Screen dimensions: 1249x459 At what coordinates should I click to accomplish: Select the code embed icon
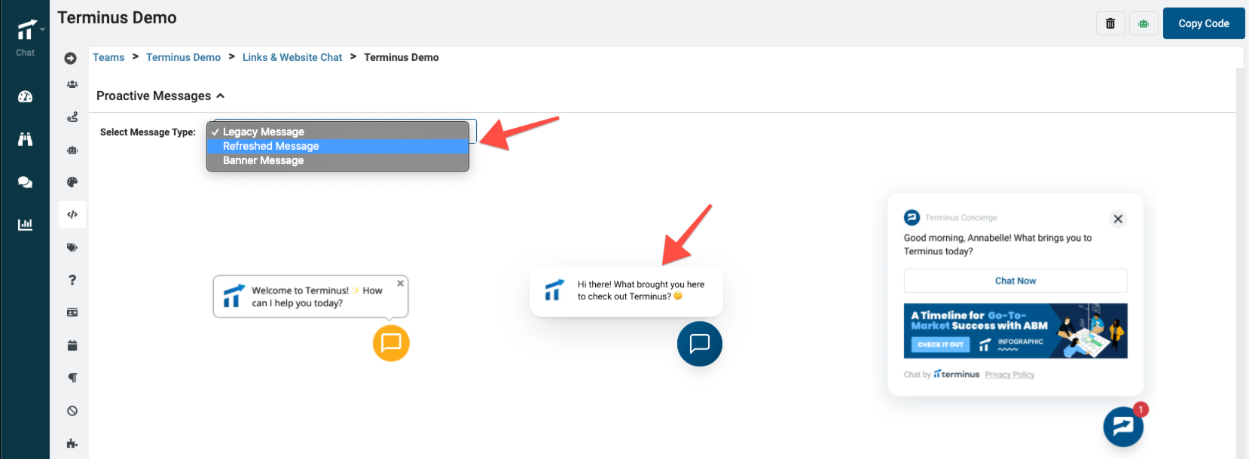coord(72,214)
